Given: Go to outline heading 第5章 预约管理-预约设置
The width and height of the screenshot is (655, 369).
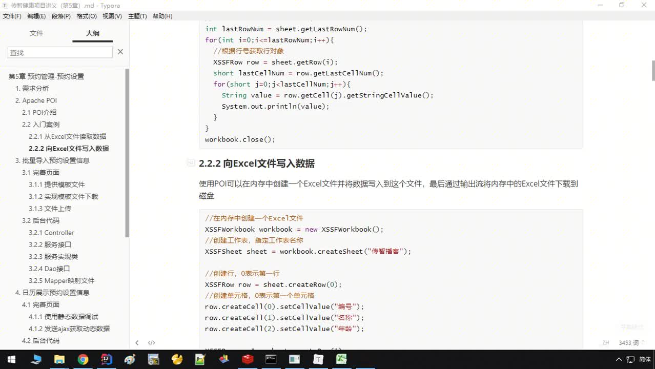Looking at the screenshot, I should click(46, 76).
